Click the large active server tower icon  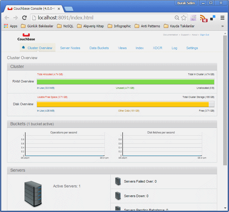point(33,193)
